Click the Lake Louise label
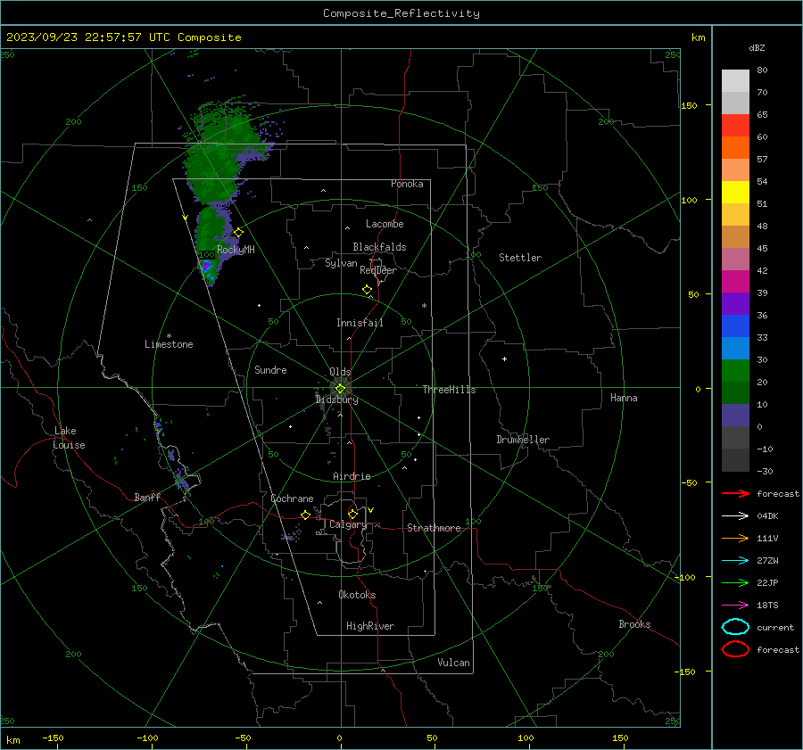803x750 pixels. click(x=69, y=438)
